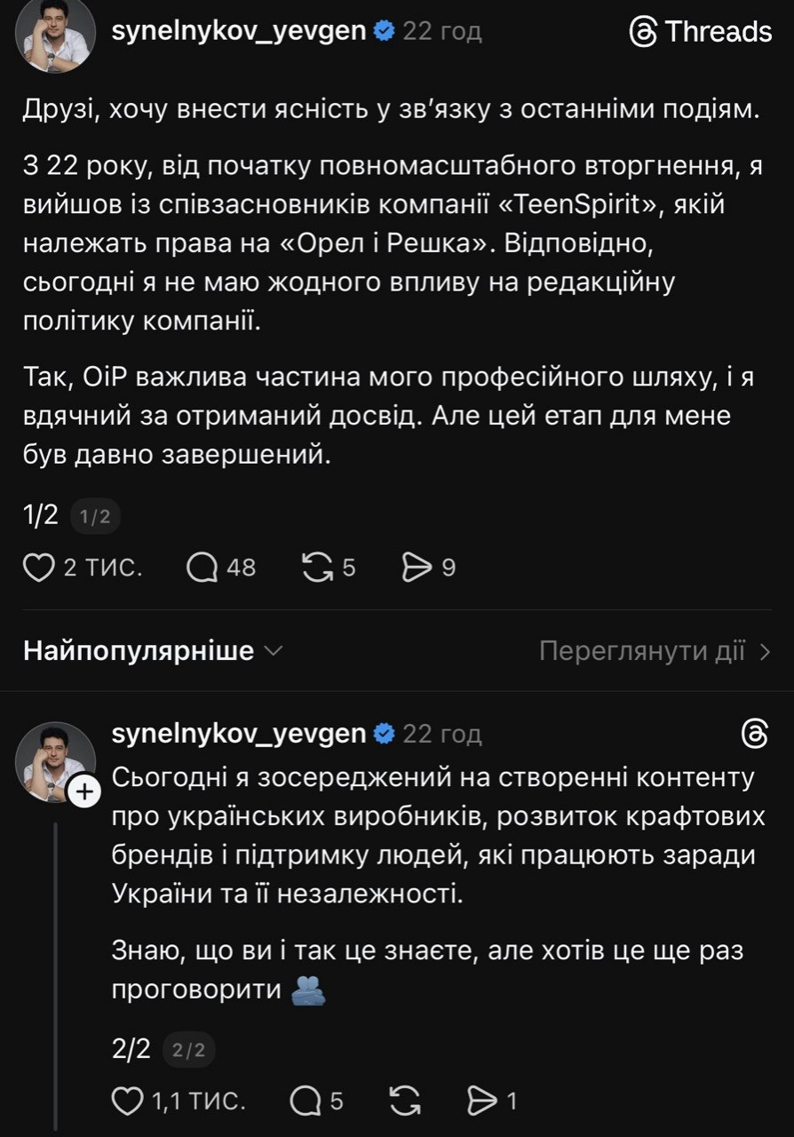Click the 22 год timestamp on first post
The image size is (794, 1137).
[442, 31]
